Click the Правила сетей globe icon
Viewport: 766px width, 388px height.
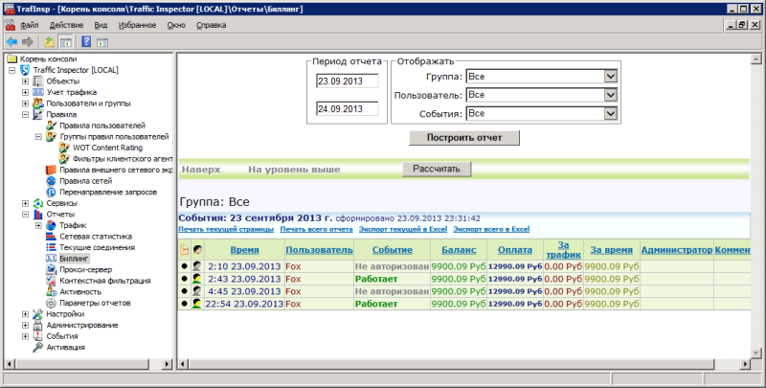51,181
